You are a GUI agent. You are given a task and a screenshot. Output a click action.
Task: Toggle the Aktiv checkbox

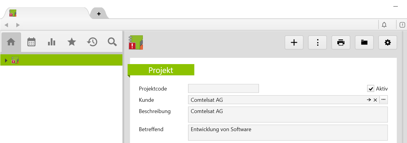[371, 88]
